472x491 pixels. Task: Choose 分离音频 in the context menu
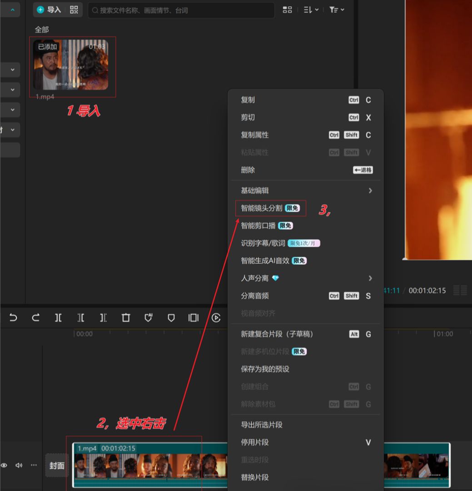point(254,296)
